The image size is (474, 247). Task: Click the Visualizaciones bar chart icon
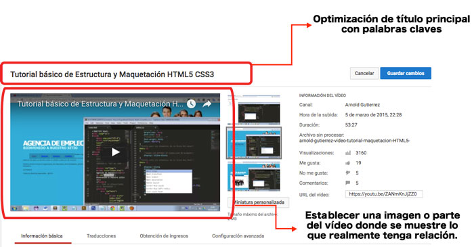pyautogui.click(x=348, y=153)
